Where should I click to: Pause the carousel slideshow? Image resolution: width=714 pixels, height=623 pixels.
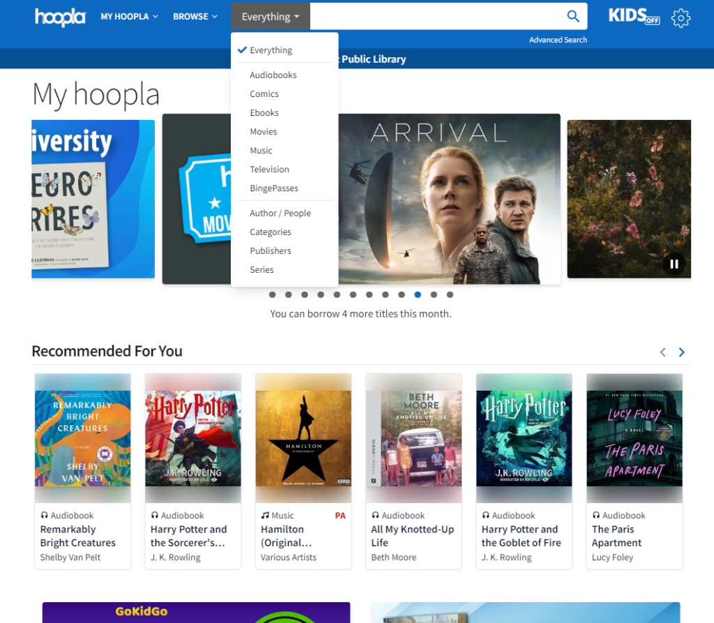674,264
